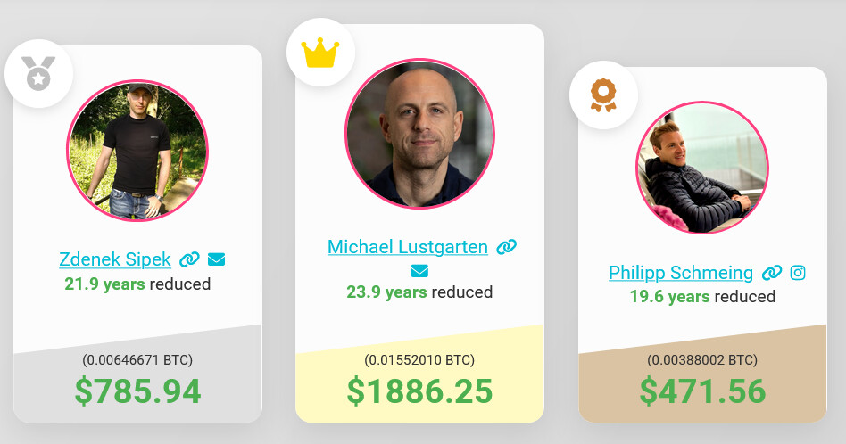This screenshot has height=444, width=846.
Task: Click the $471.56 prize amount
Action: 702,391
